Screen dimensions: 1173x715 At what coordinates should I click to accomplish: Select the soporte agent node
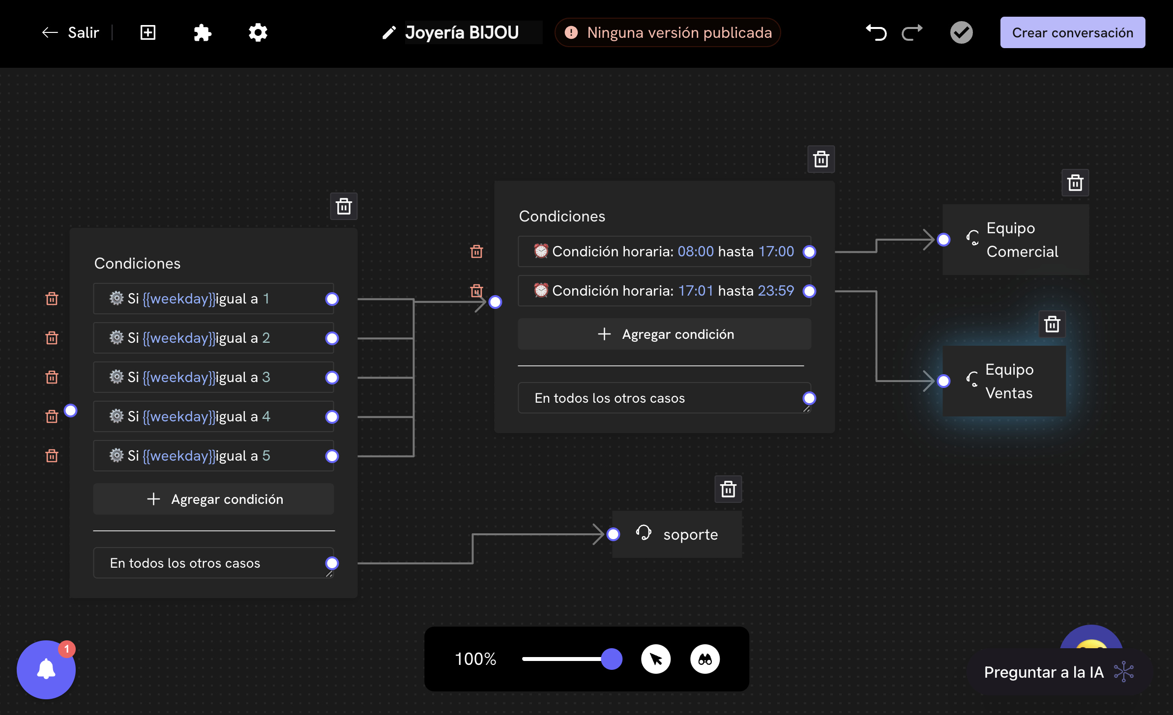(677, 534)
